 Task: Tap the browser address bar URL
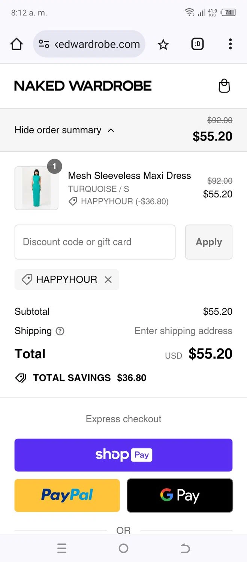pos(97,44)
